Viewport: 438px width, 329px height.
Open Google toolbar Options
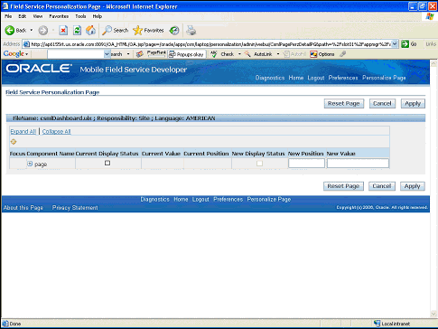pos(322,54)
